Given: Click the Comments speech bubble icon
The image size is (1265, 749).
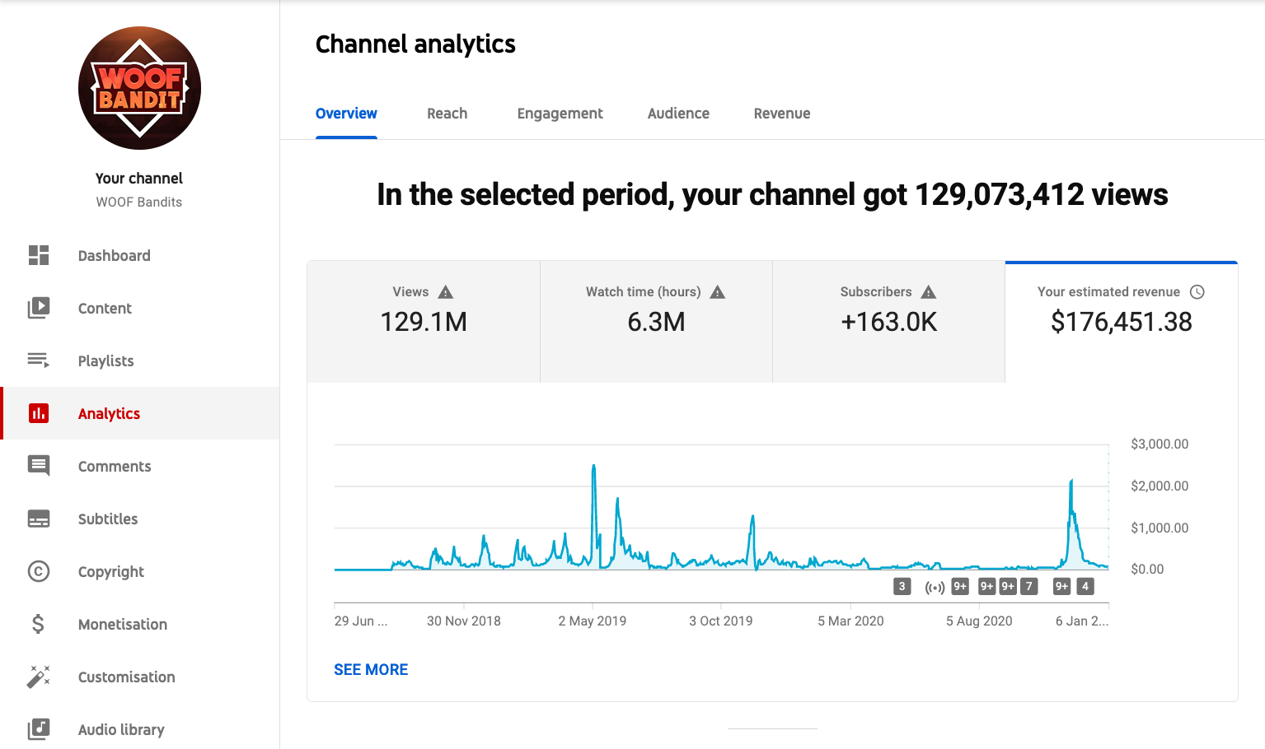Looking at the screenshot, I should point(39,466).
